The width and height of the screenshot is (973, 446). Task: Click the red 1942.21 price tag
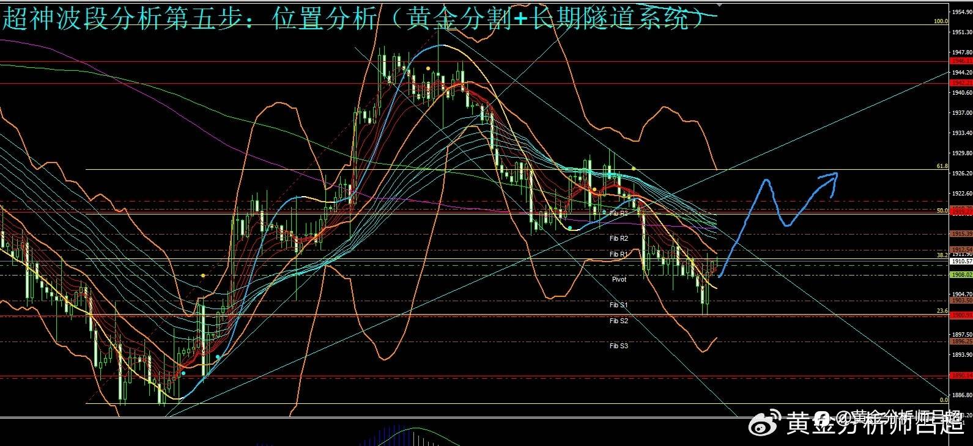tap(961, 82)
